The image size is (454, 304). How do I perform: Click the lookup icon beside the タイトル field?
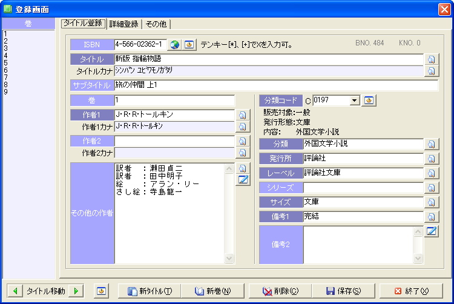tap(431, 59)
